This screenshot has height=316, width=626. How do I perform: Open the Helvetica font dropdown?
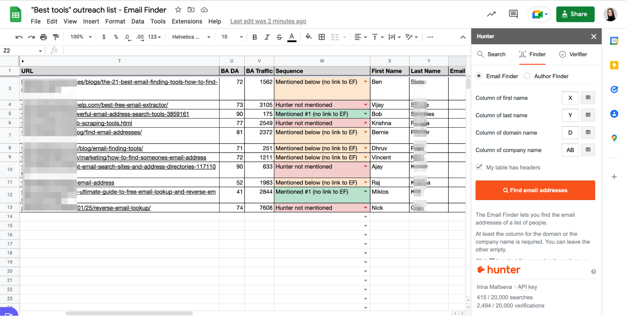190,37
